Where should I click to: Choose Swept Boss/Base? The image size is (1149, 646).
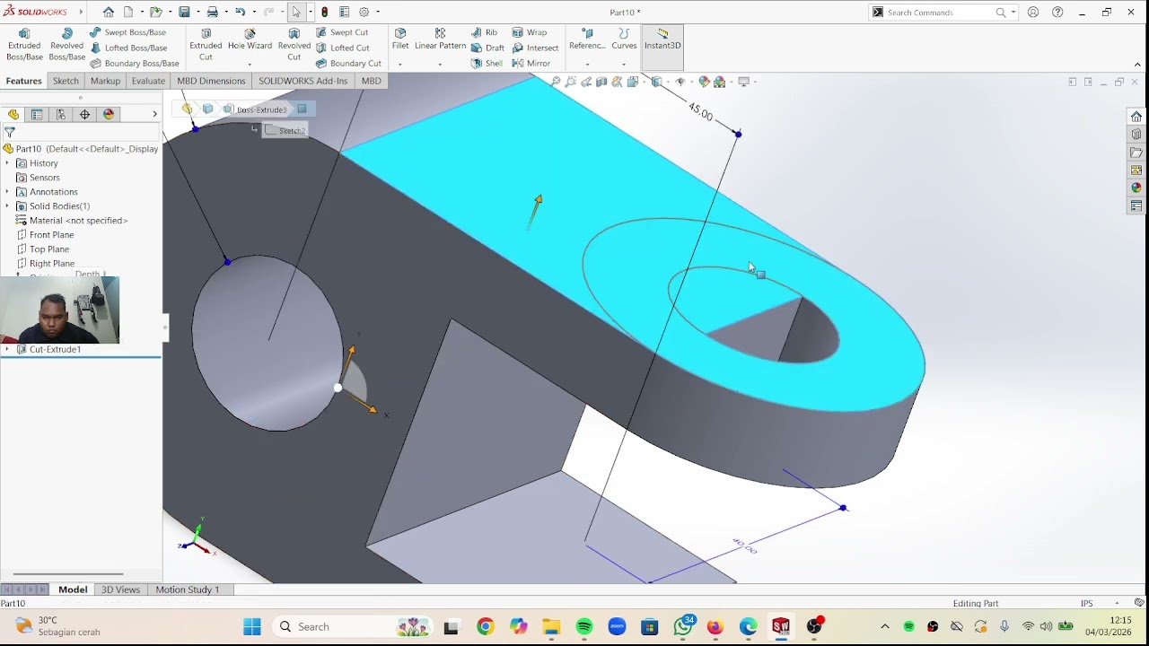[127, 32]
